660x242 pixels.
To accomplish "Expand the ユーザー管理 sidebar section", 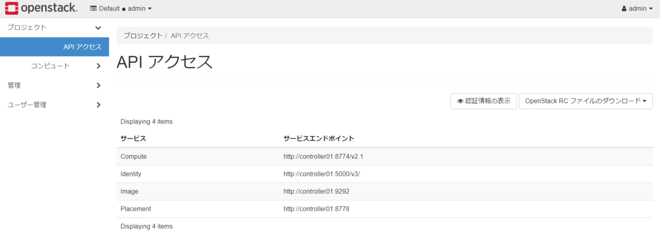I will coord(54,105).
